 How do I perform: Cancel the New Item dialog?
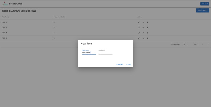pos(120,65)
